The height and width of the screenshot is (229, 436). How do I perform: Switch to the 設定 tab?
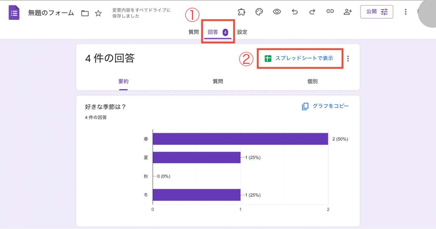[242, 32]
